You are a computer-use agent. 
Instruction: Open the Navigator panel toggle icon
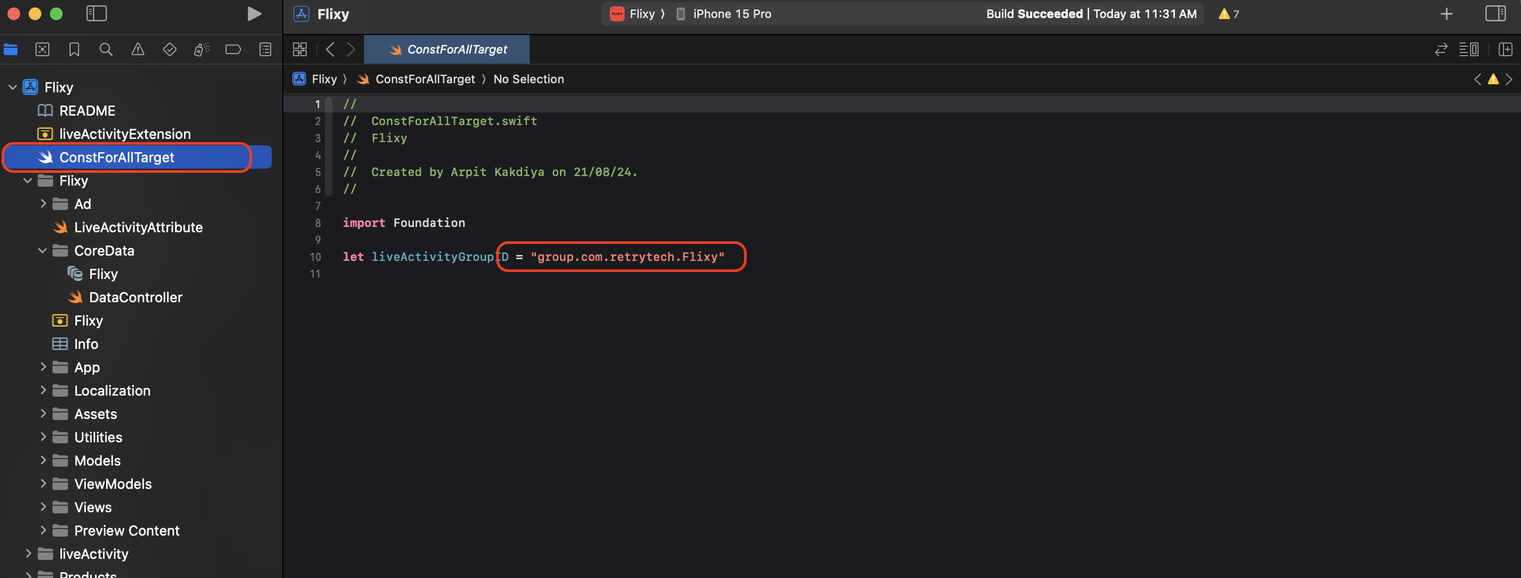(97, 14)
